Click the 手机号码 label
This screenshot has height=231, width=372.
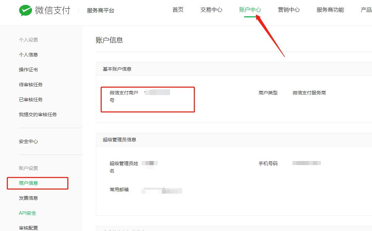pyautogui.click(x=268, y=163)
